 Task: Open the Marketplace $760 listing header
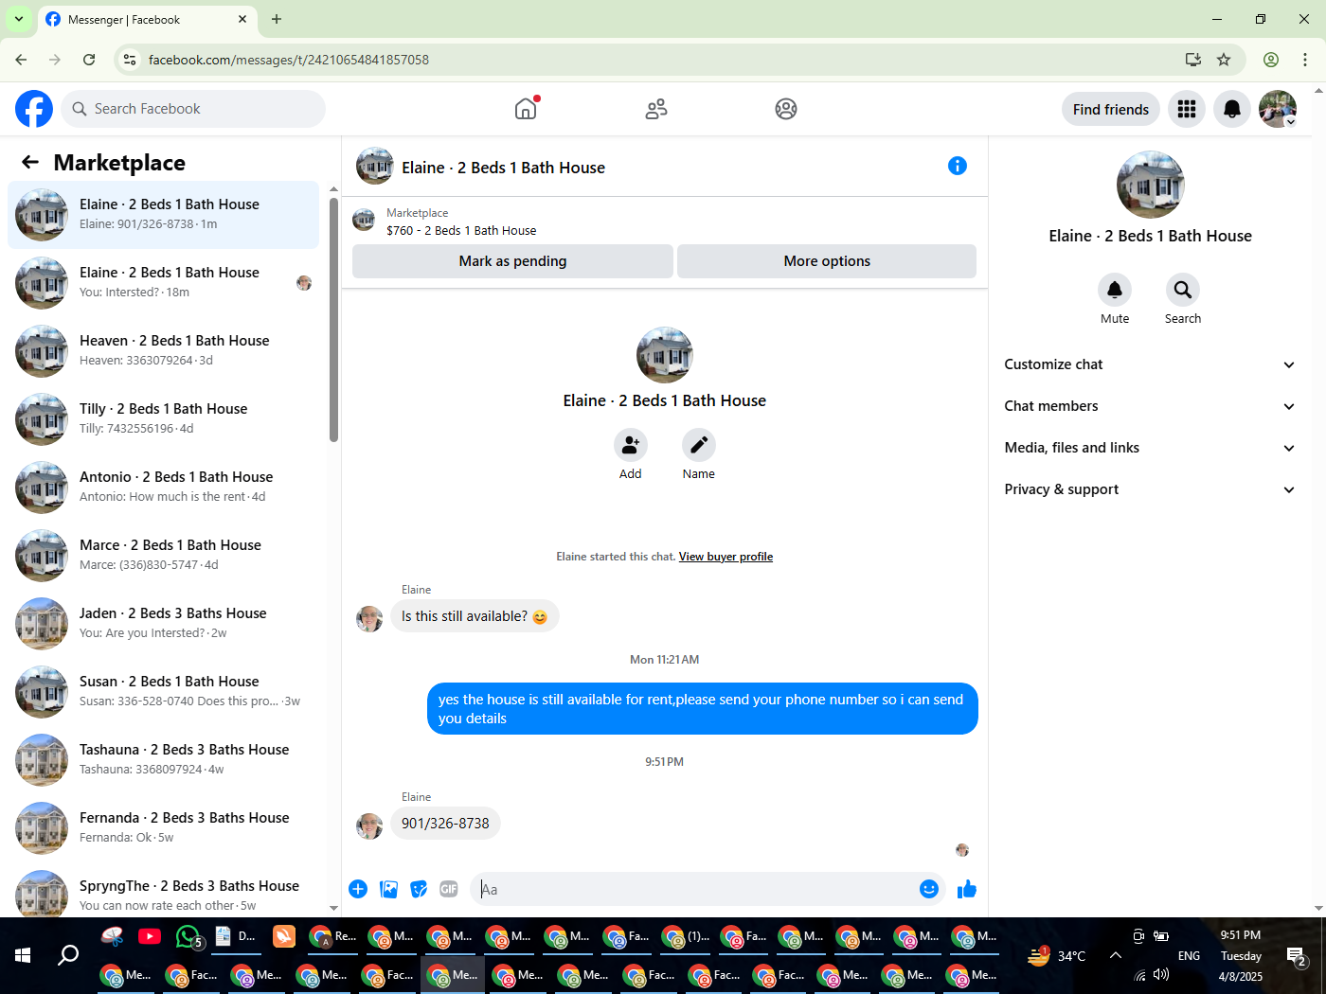click(665, 222)
